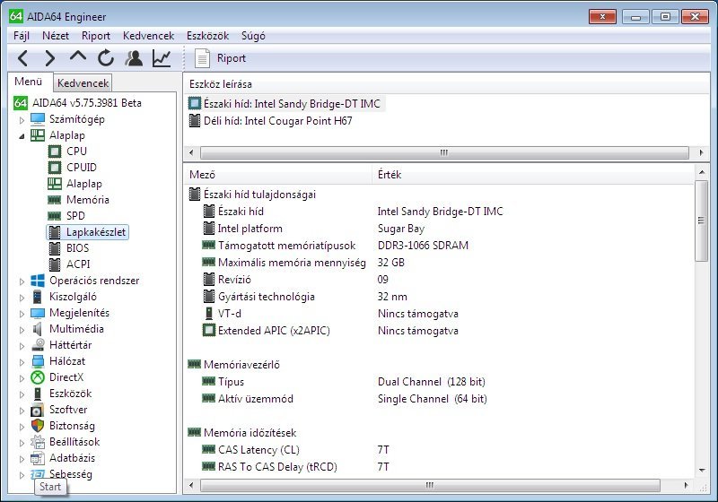Screen dimensions: 718x502
Task: Open the Fájl menu
Action: click(22, 36)
